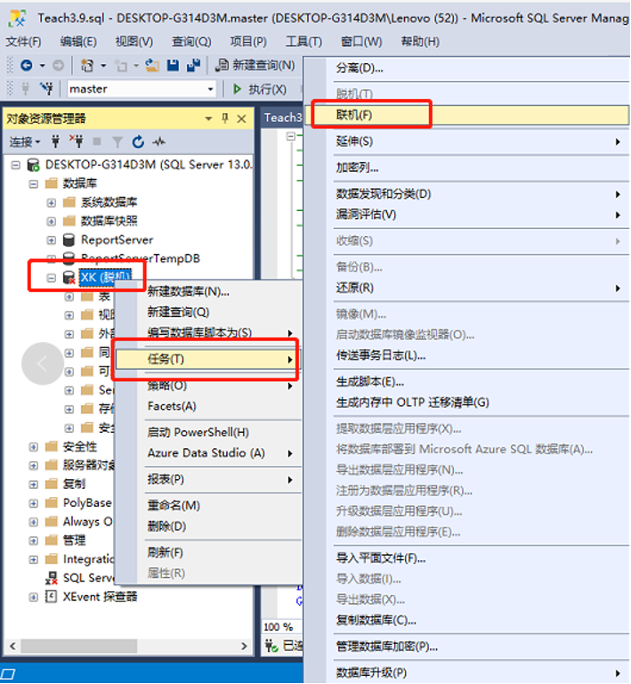This screenshot has height=684, width=631.
Task: Expand the ReportServer database node
Action: click(x=52, y=240)
